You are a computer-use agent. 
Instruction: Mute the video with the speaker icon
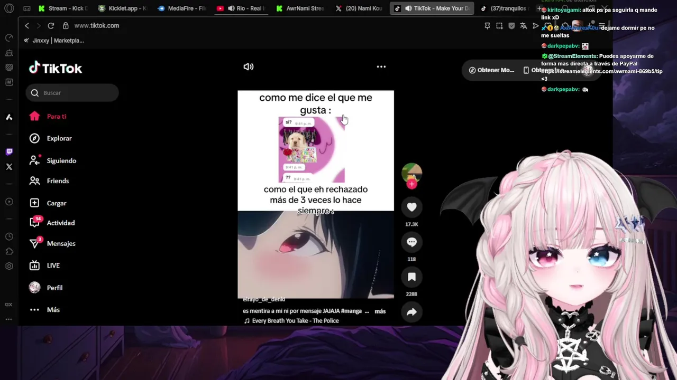(249, 66)
